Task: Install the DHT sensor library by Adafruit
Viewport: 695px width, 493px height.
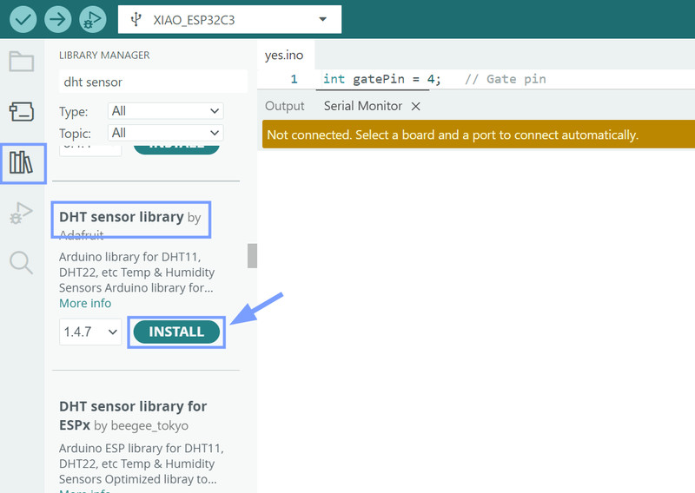Action: coord(176,332)
